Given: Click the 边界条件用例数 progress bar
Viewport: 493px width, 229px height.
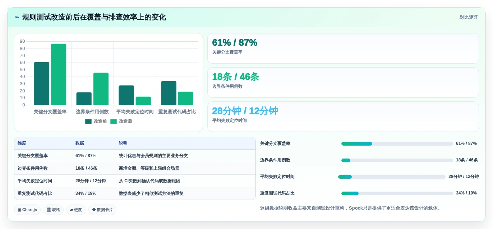Looking at the screenshot, I should pyautogui.click(x=397, y=160).
